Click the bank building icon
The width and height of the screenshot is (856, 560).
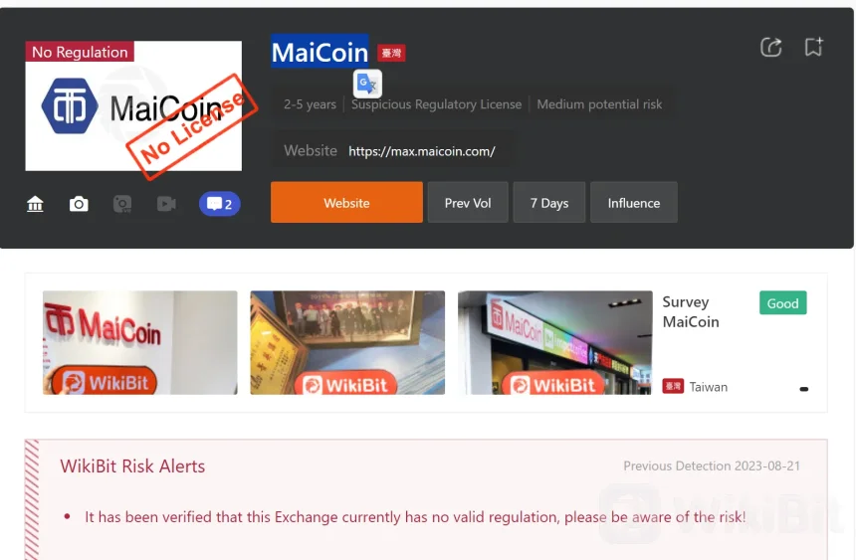click(35, 204)
